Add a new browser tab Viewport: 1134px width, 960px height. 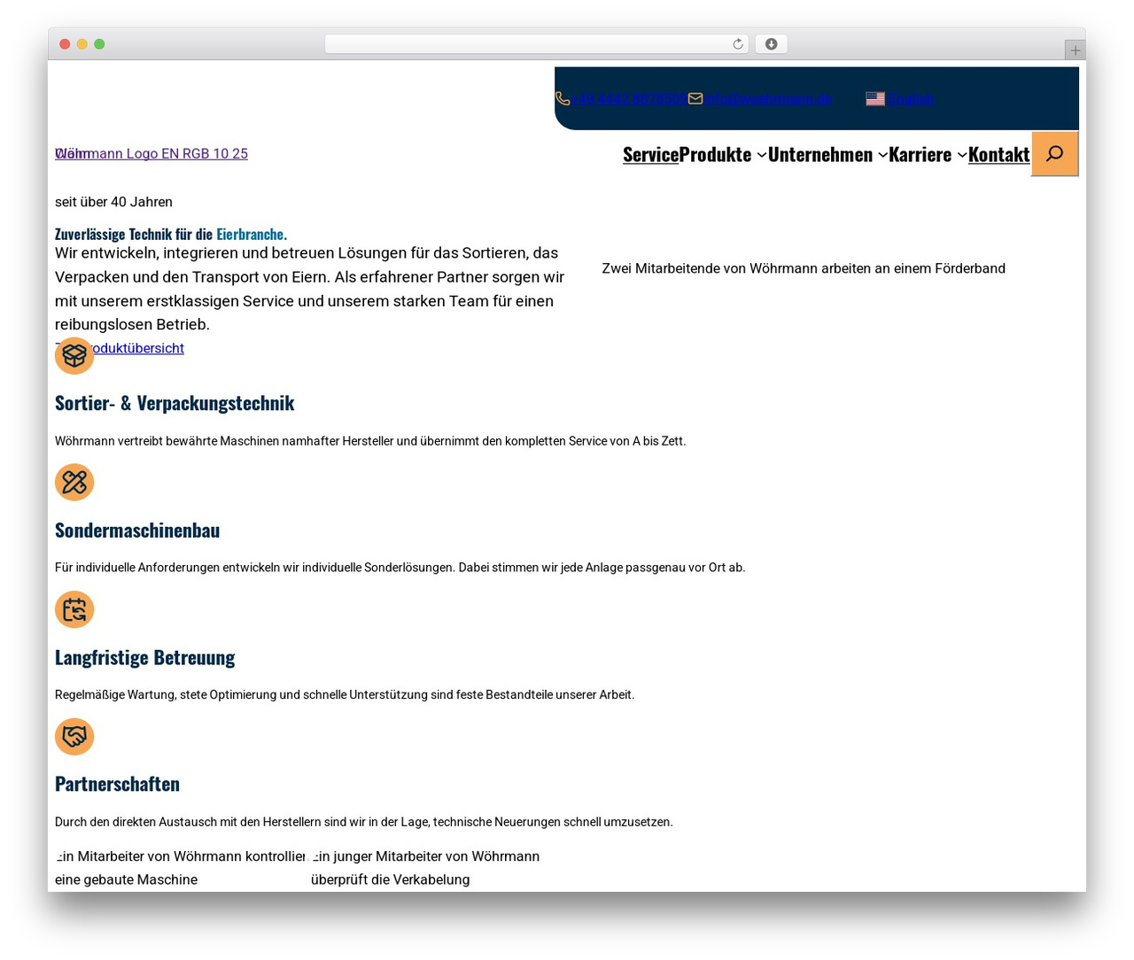1075,50
